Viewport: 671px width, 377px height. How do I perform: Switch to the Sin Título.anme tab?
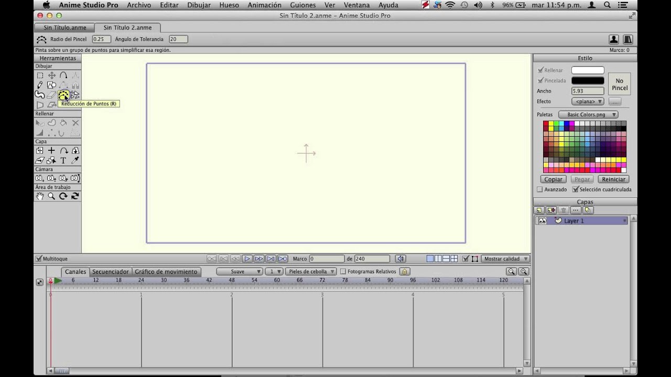64,28
